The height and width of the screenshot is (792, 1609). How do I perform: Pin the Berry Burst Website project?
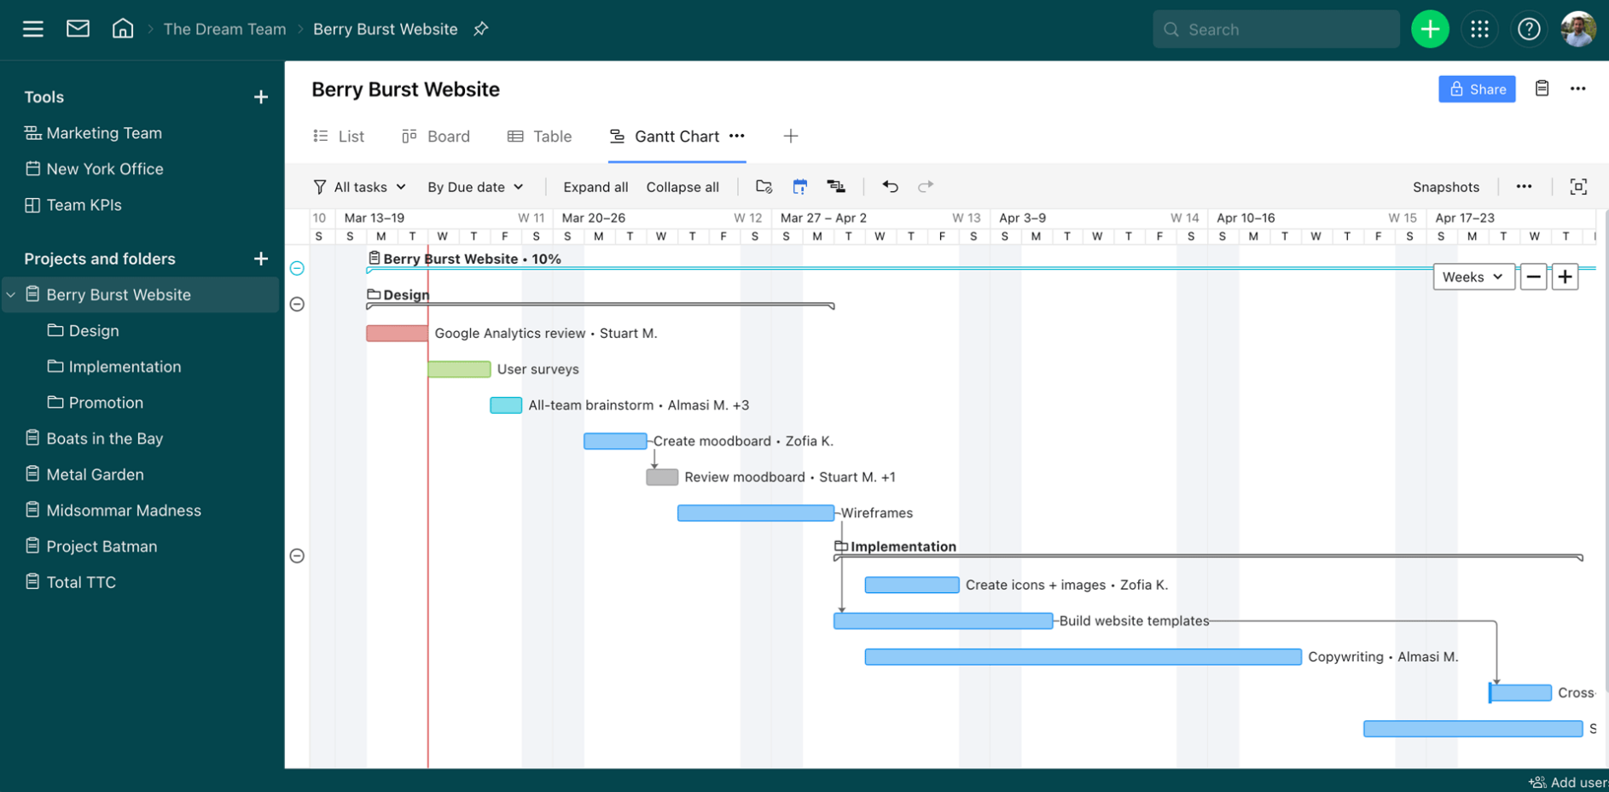[x=480, y=28]
